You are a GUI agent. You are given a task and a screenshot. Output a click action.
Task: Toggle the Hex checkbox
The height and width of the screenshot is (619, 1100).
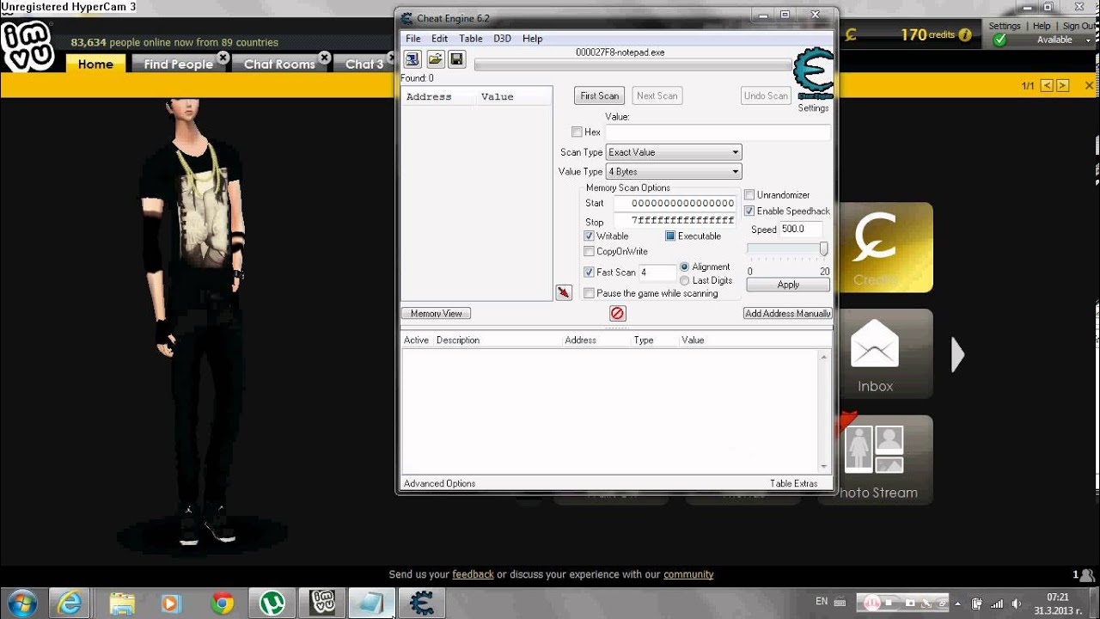(x=577, y=132)
